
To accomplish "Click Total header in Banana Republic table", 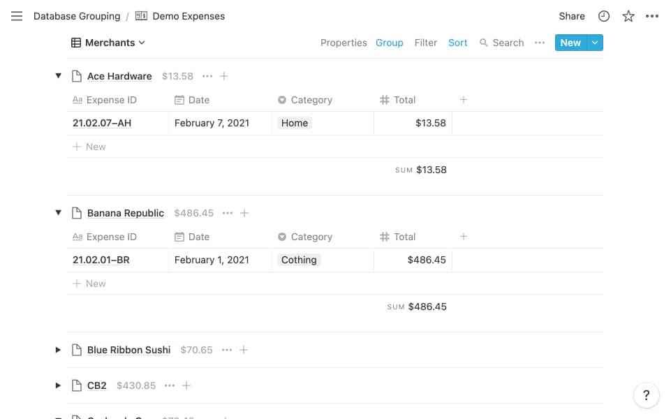I will [397, 237].
